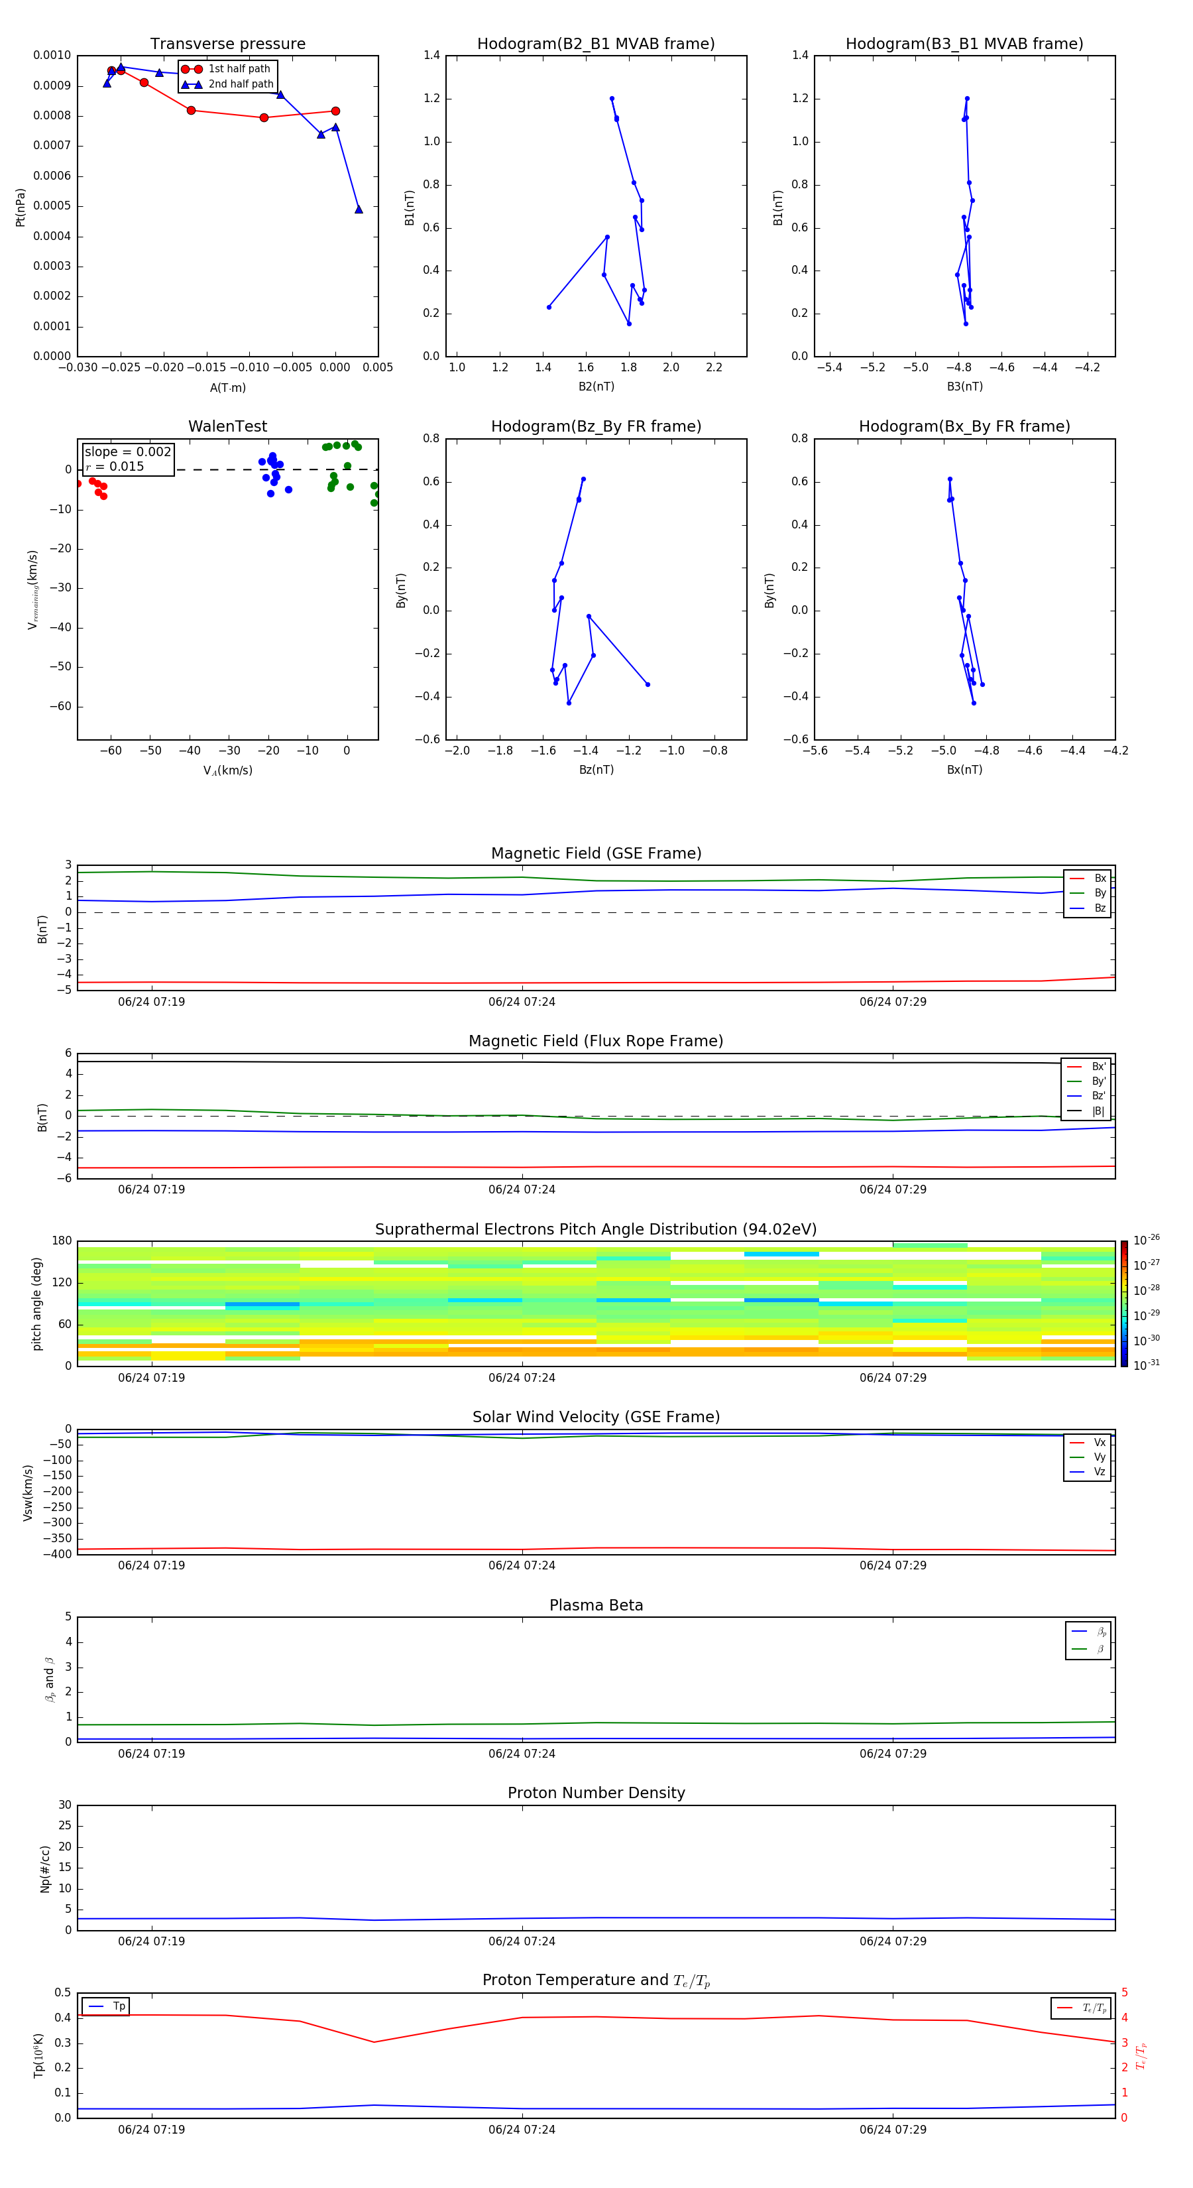This screenshot has height=2188, width=1193.
Task: Click the 'Plasma Beta' panel title
Action: (x=596, y=1605)
